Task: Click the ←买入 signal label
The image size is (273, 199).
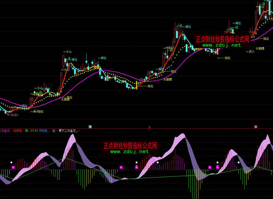Action: [x=251, y=52]
